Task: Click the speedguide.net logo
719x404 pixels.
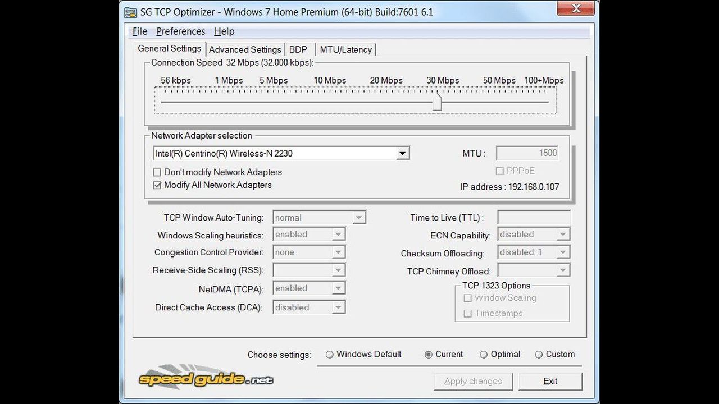Action: 206,378
